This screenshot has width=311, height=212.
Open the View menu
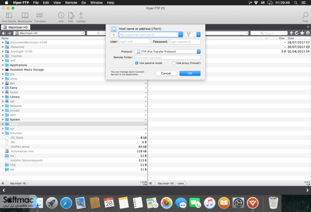pos(57,3)
